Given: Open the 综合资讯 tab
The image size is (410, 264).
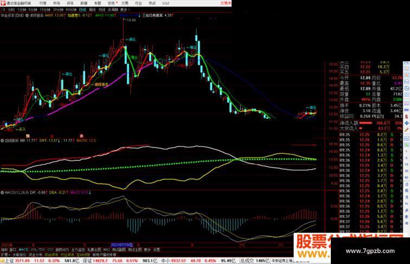Looking at the screenshot, I should coord(52,255).
